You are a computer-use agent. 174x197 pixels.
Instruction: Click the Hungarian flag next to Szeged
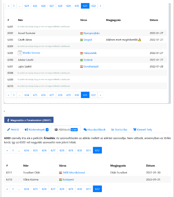coord(82,40)
